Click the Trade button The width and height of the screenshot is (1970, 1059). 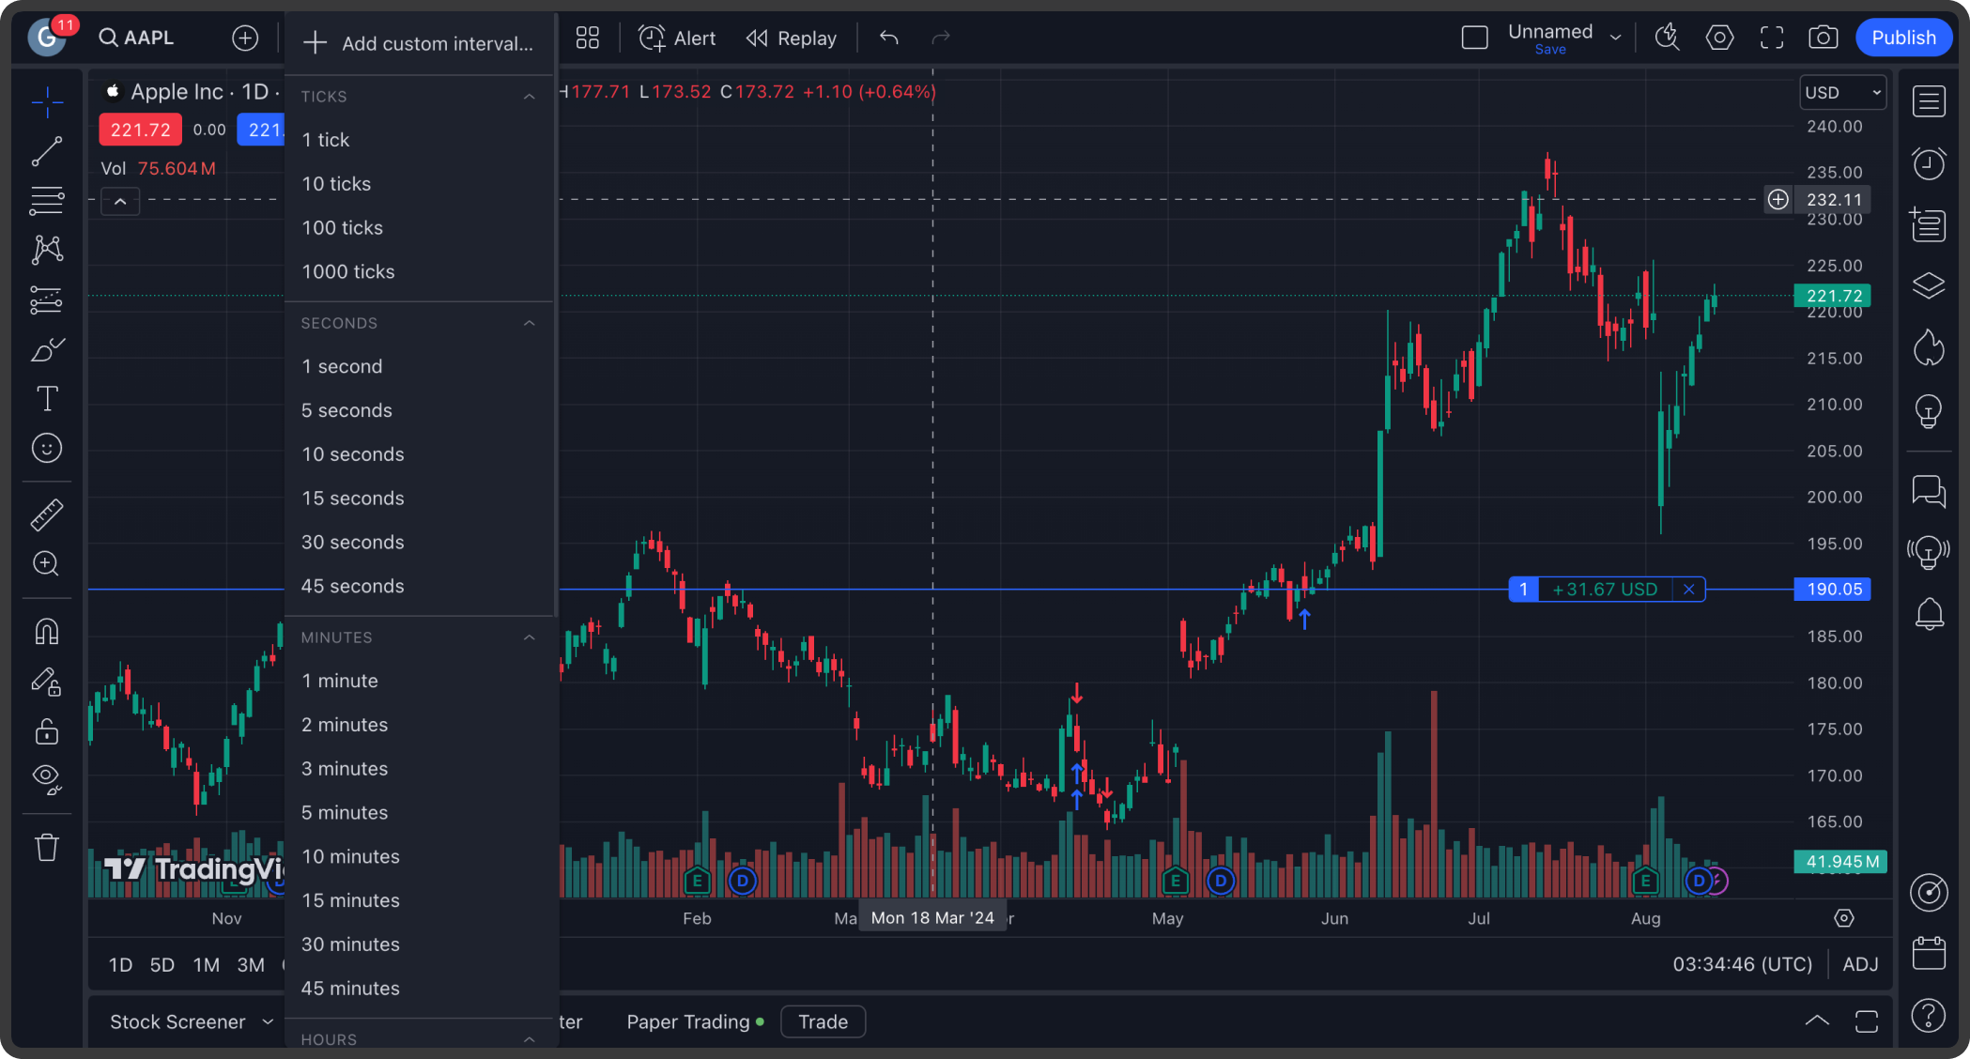point(823,1021)
